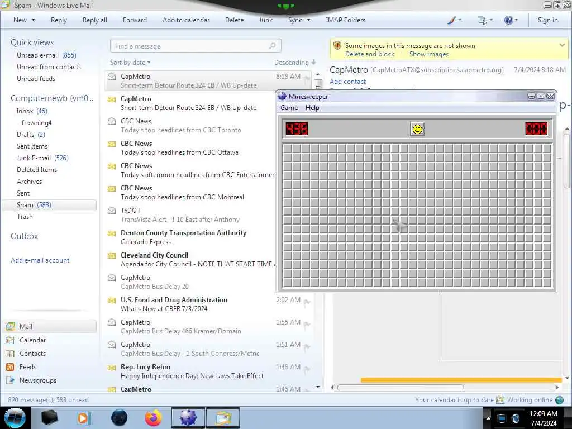572x429 pixels.
Task: Click the Minesweeper smiley face reset button
Action: tap(417, 129)
